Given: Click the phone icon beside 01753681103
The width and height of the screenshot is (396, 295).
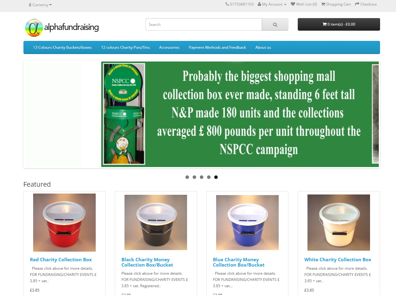Looking at the screenshot, I should [x=227, y=4].
